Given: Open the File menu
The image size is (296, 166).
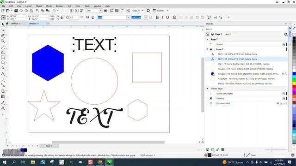Looking at the screenshot, I should (x=4, y=6).
